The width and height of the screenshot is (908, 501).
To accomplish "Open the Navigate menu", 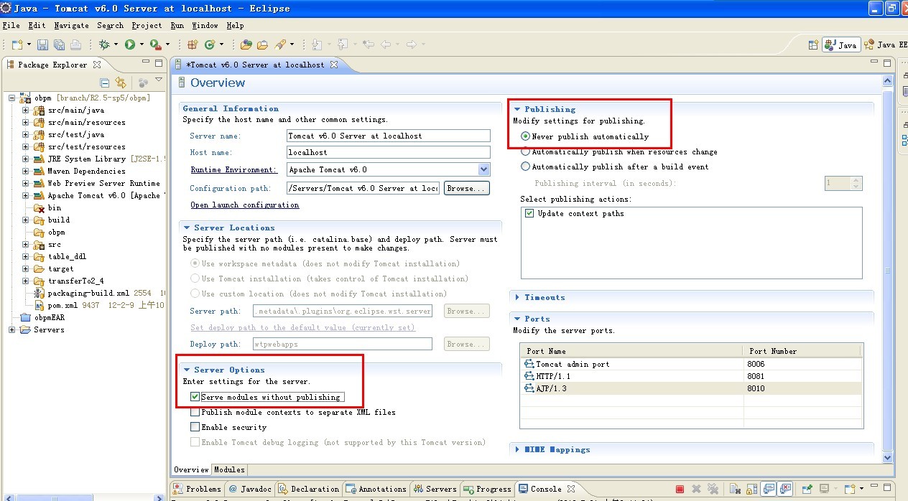I will pos(71,25).
